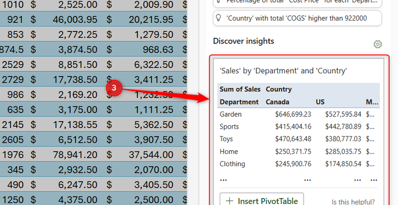Click the Insert PivotTable button
398x205 pixels.
(262, 200)
